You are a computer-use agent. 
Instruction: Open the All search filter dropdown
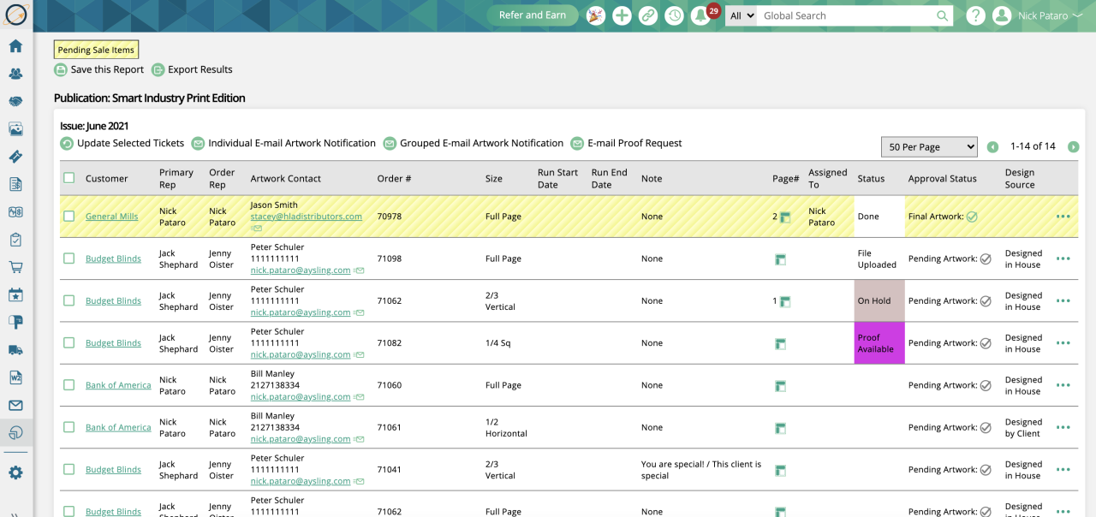tap(741, 15)
